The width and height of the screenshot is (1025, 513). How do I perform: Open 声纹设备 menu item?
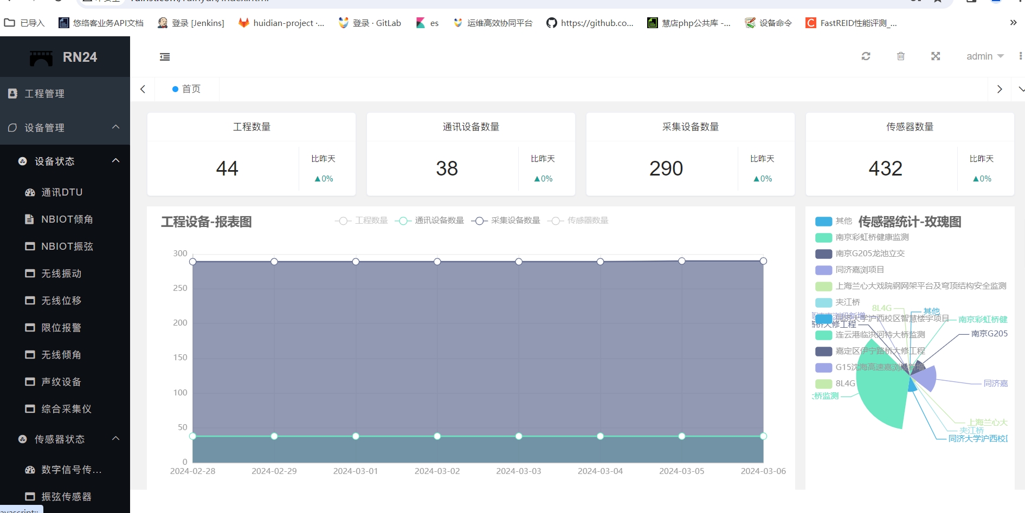[65, 382]
